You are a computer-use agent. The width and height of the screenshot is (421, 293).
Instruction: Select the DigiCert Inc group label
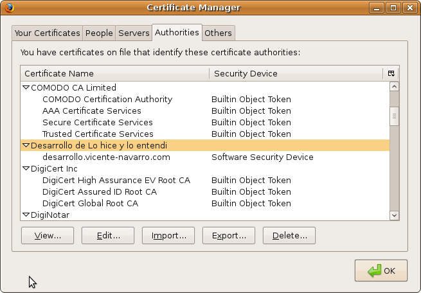click(54, 168)
